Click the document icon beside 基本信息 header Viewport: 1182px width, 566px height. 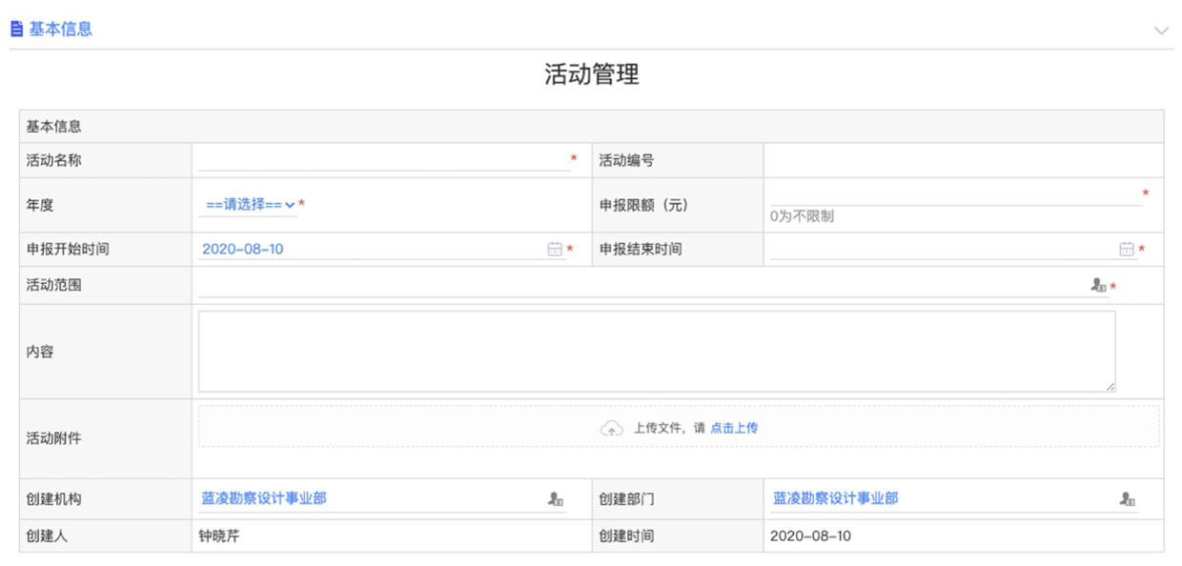point(16,29)
